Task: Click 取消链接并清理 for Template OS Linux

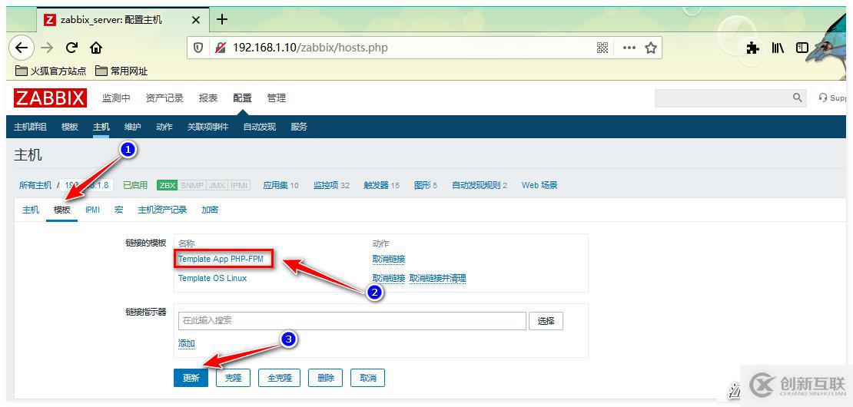Action: (437, 278)
